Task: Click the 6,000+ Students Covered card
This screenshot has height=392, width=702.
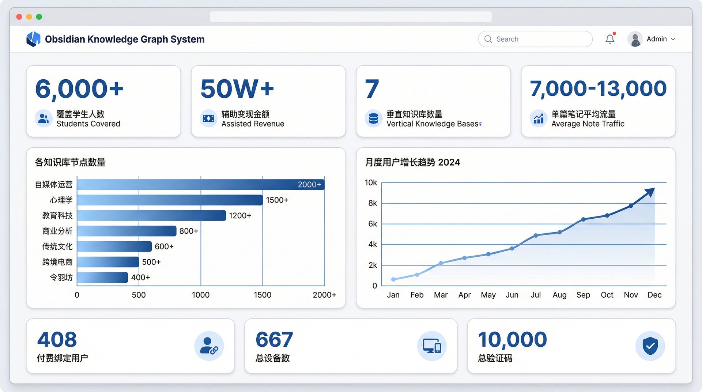Action: pos(103,101)
